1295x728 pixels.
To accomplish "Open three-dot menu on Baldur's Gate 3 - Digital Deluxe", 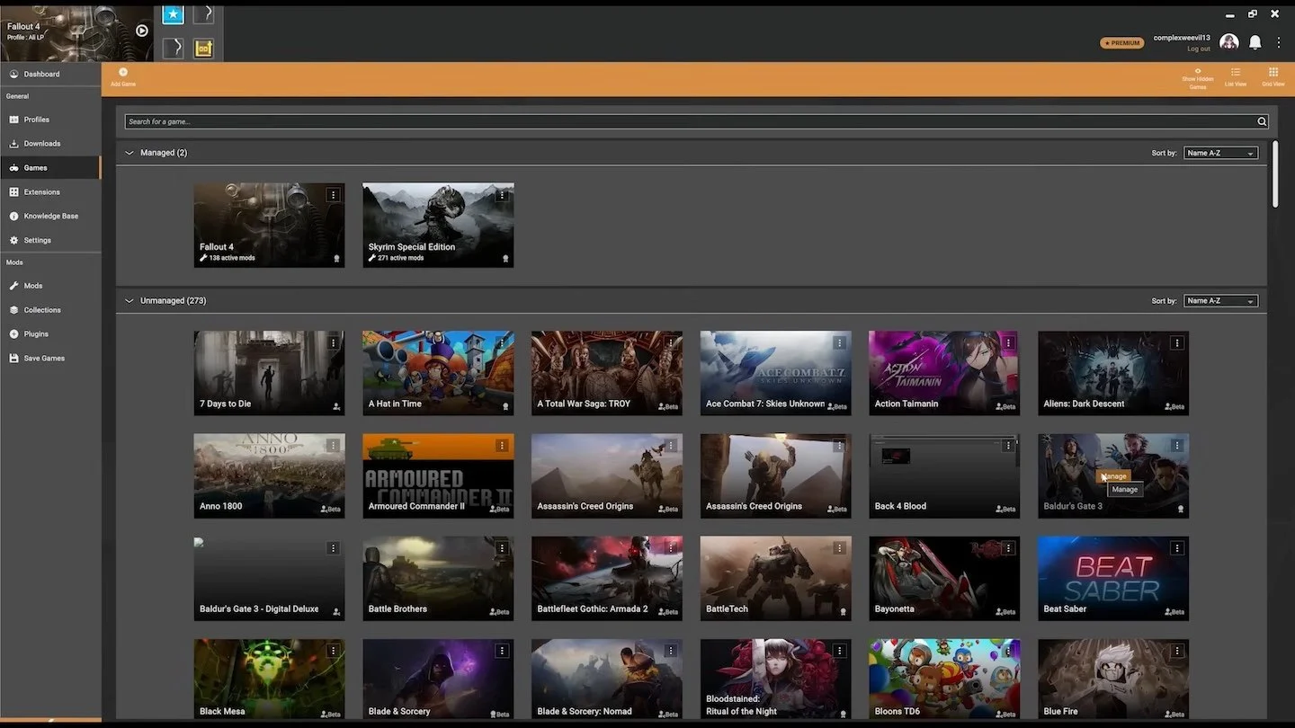I will coord(334,548).
